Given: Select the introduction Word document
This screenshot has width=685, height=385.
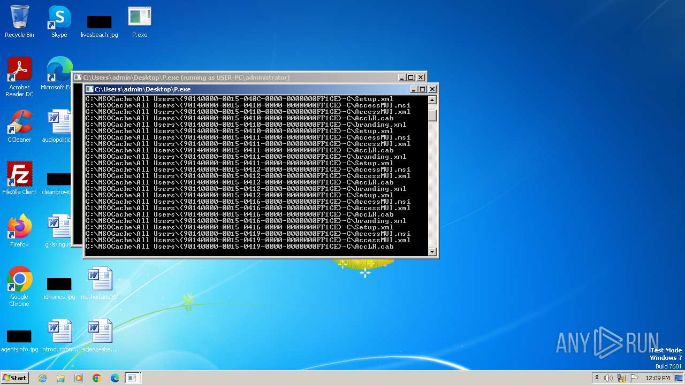Looking at the screenshot, I should point(59,336).
